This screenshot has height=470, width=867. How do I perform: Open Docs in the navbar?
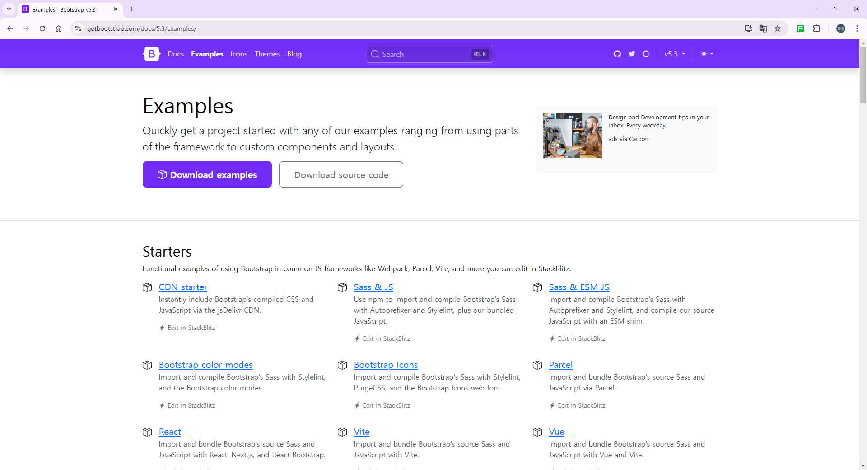point(176,54)
